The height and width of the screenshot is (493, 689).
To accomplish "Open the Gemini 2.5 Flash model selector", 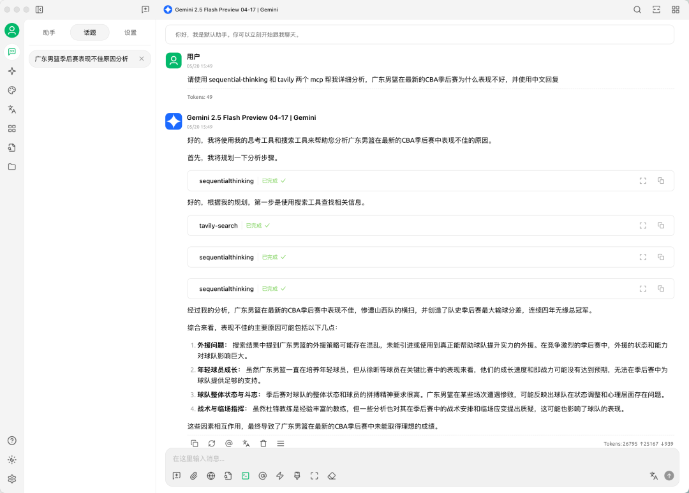I will tap(221, 10).
